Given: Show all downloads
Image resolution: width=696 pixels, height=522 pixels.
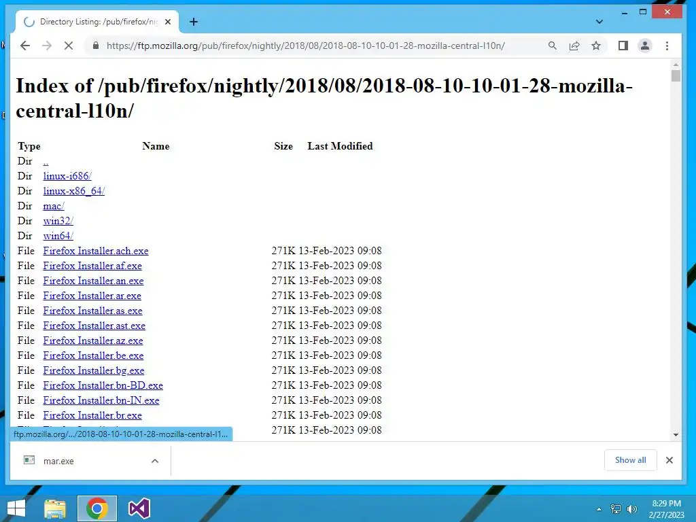Looking at the screenshot, I should [630, 460].
